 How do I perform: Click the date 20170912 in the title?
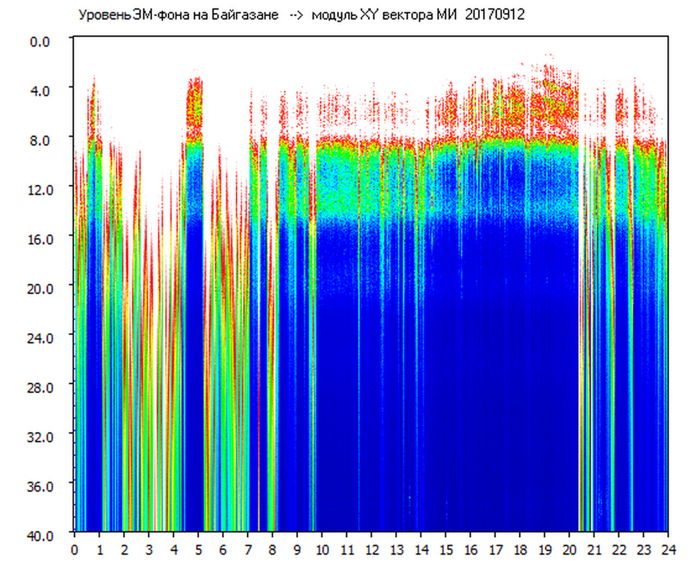495,15
